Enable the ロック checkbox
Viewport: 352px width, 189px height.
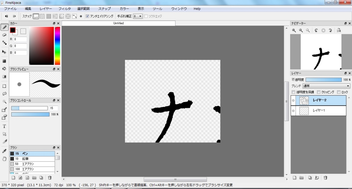pos(339,92)
